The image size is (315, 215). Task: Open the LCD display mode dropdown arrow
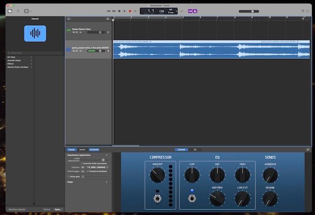coord(177,11)
